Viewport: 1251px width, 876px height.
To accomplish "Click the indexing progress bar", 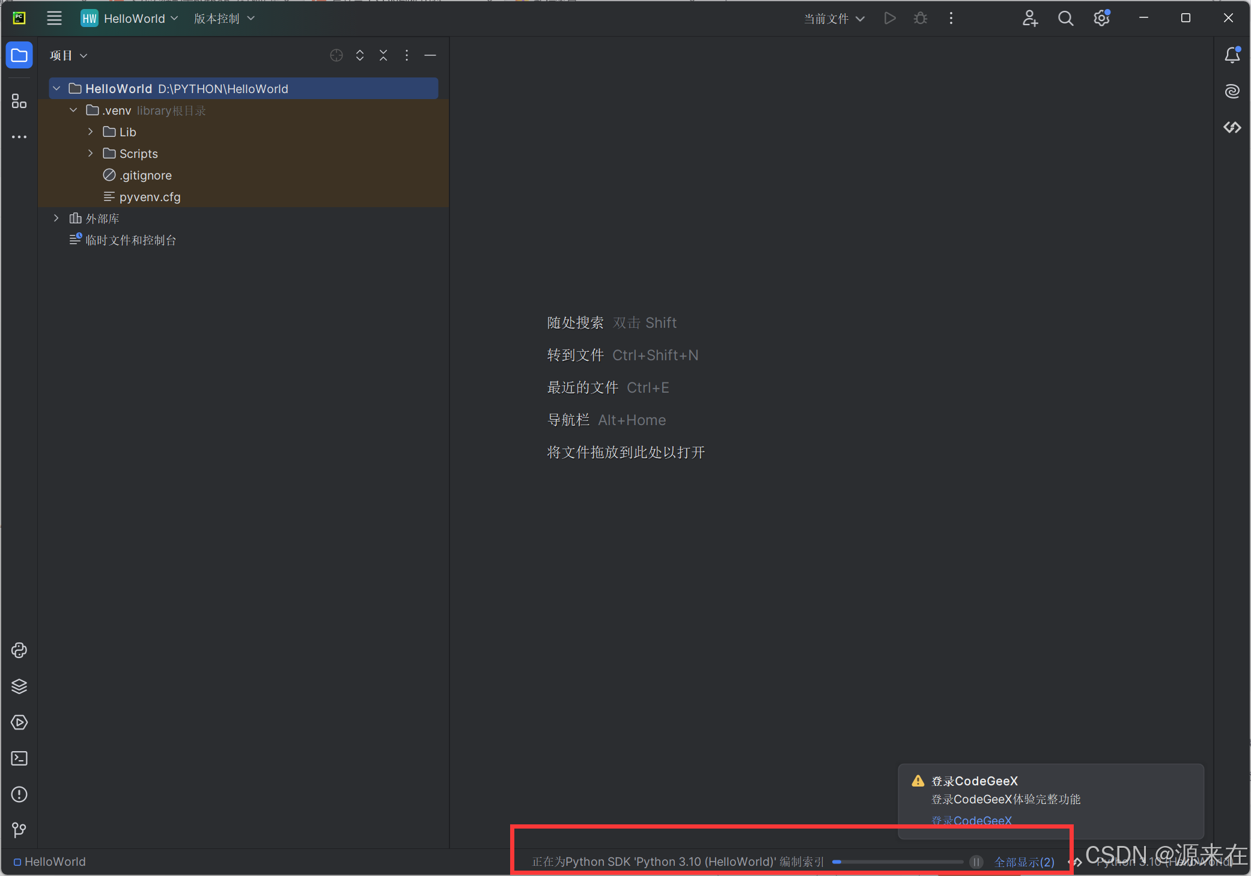I will 898,862.
